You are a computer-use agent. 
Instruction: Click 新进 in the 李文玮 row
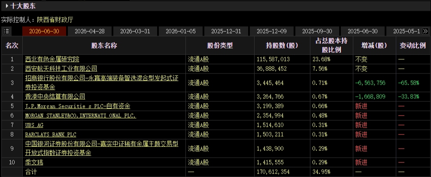[361, 162]
